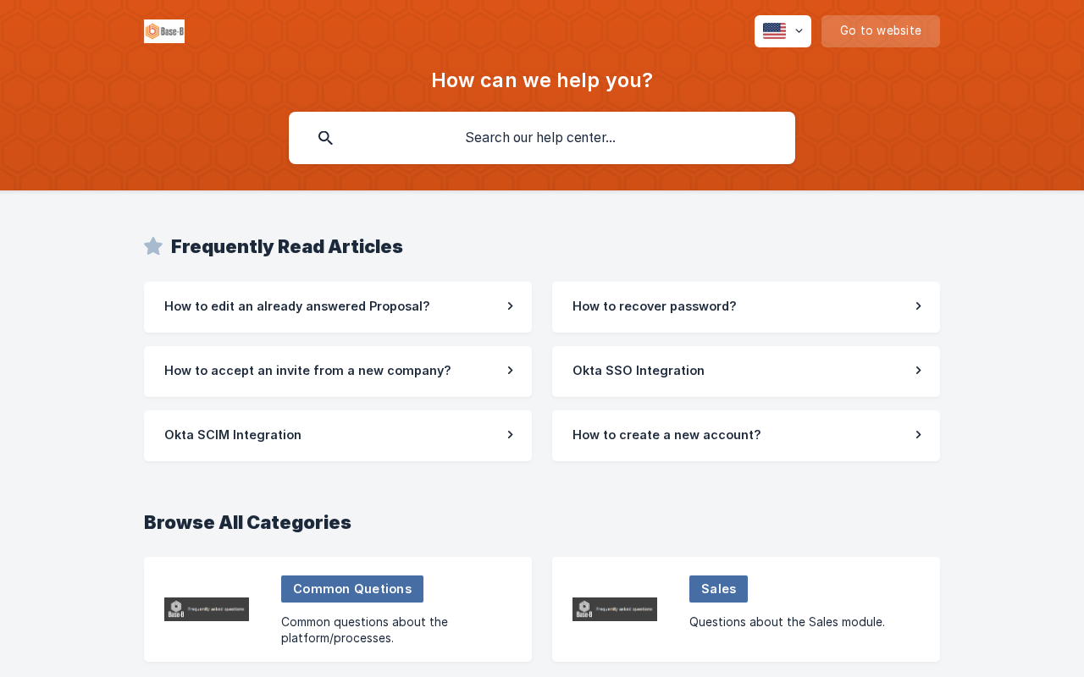Click the Base-B logo in the header
Viewport: 1084px width, 677px height.
(x=164, y=31)
